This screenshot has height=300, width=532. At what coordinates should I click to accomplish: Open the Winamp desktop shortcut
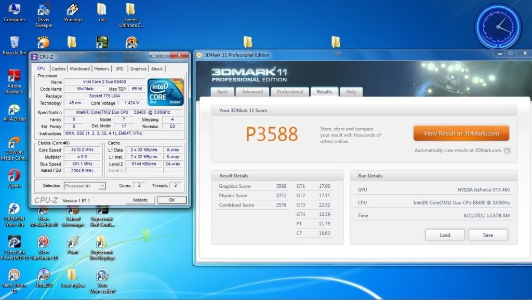click(73, 12)
